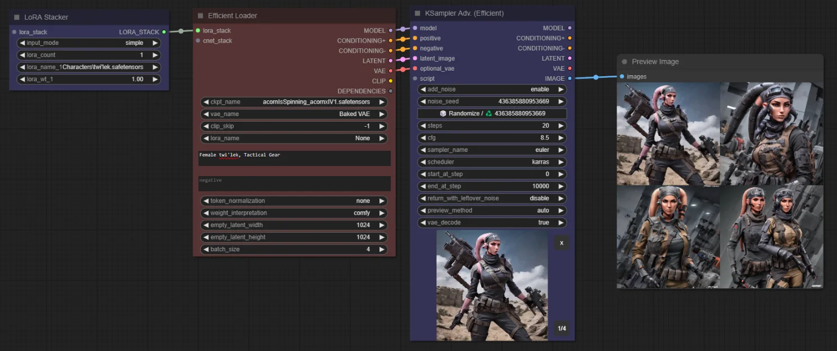Select the top-right preview image thumbnail
The width and height of the screenshot is (837, 351).
(x=771, y=134)
